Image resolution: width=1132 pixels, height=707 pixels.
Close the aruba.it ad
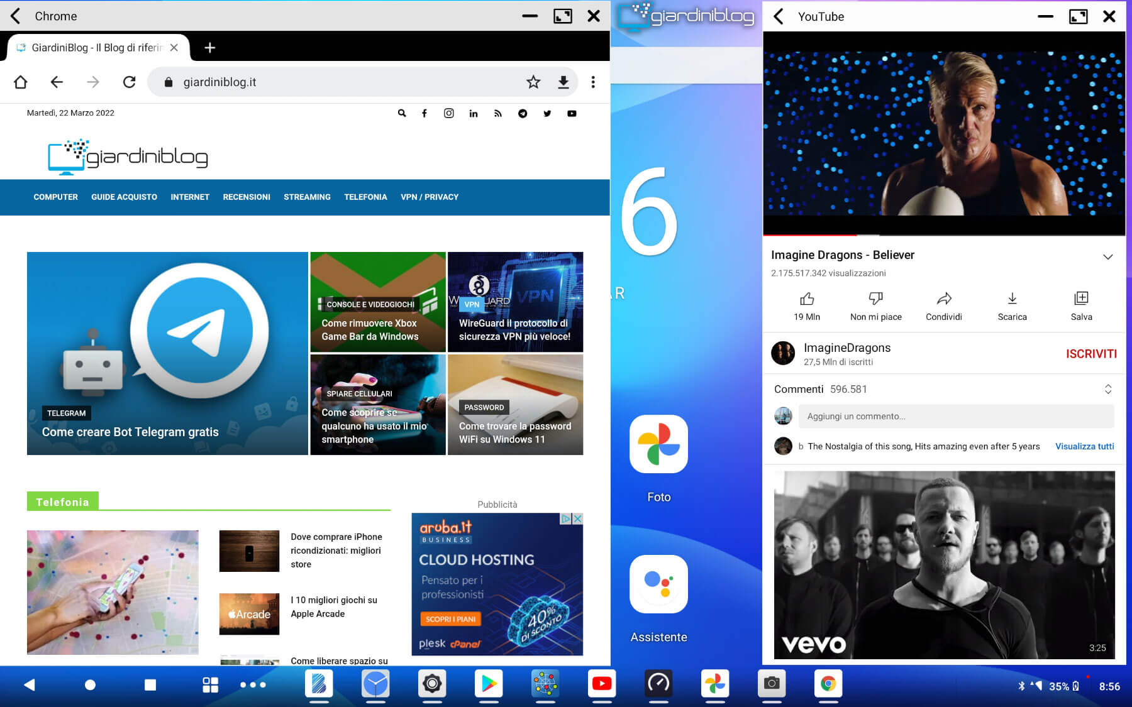point(577,518)
